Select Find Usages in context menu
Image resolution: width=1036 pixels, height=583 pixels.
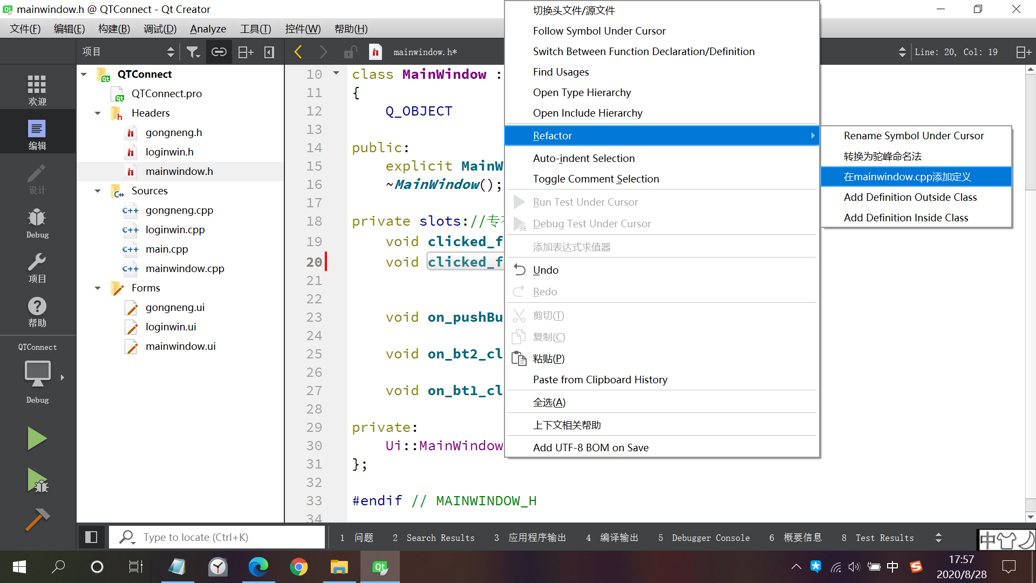561,72
